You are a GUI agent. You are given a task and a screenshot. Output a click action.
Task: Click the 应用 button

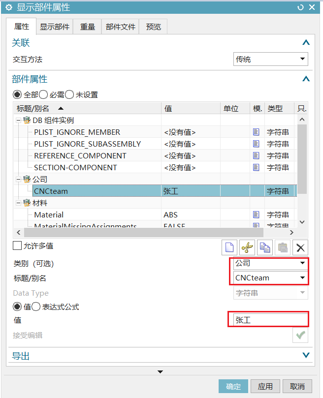(x=265, y=386)
